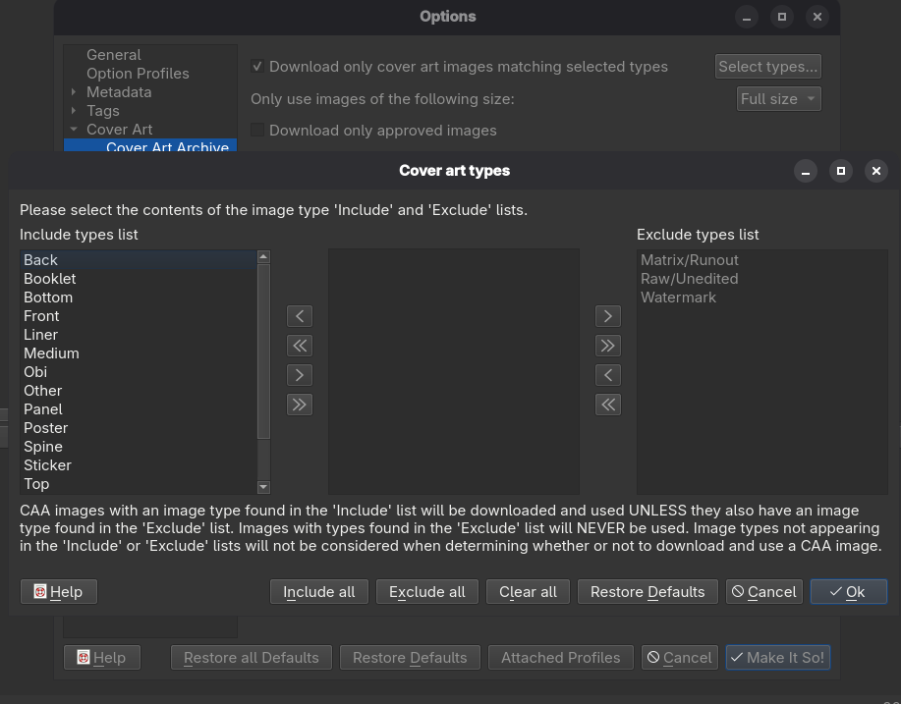Confirm the Cover art types dialog with Ok
The height and width of the screenshot is (704, 901).
coord(848,592)
